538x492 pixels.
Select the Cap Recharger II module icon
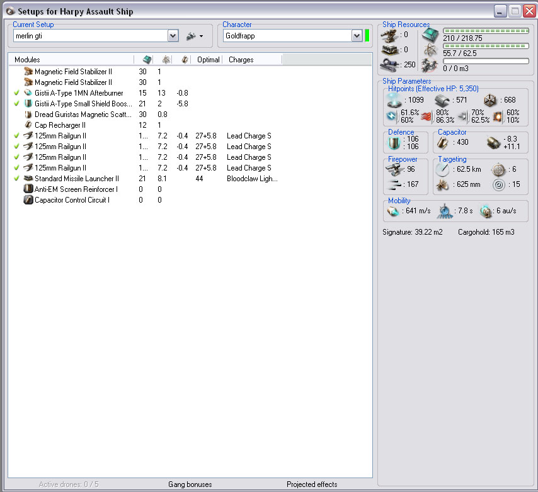(x=28, y=125)
